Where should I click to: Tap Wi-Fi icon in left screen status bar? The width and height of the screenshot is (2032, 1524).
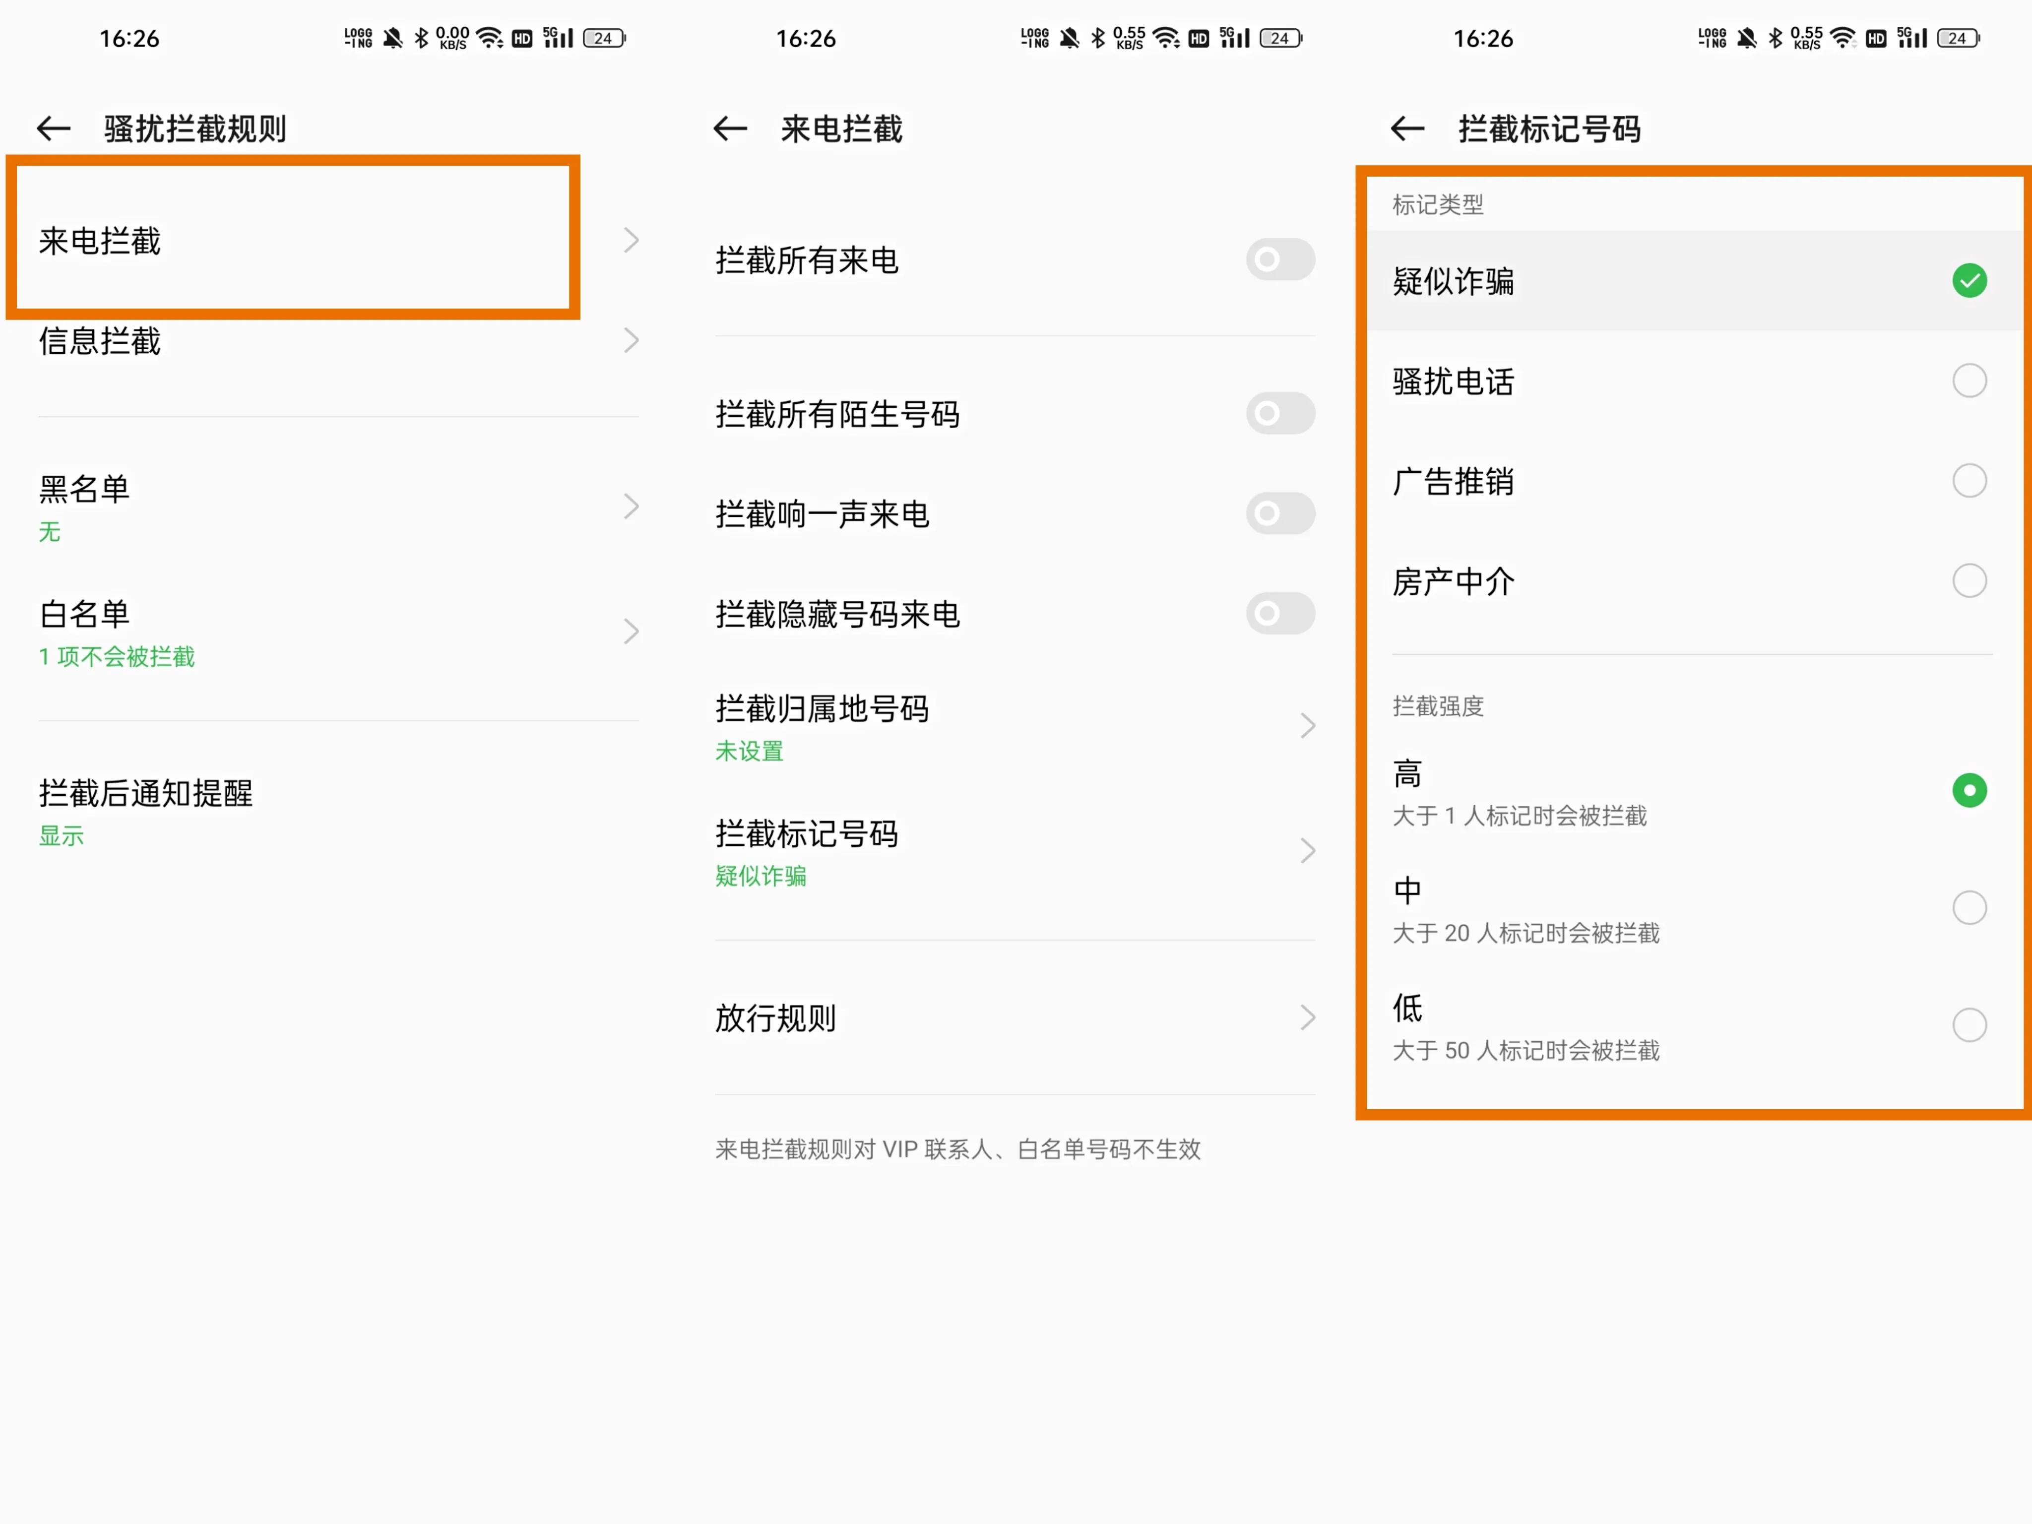[x=490, y=38]
